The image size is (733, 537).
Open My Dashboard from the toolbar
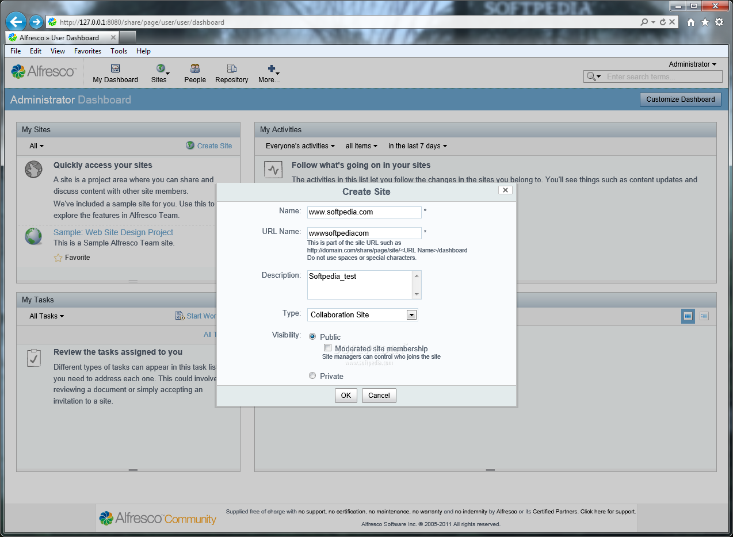click(x=115, y=74)
